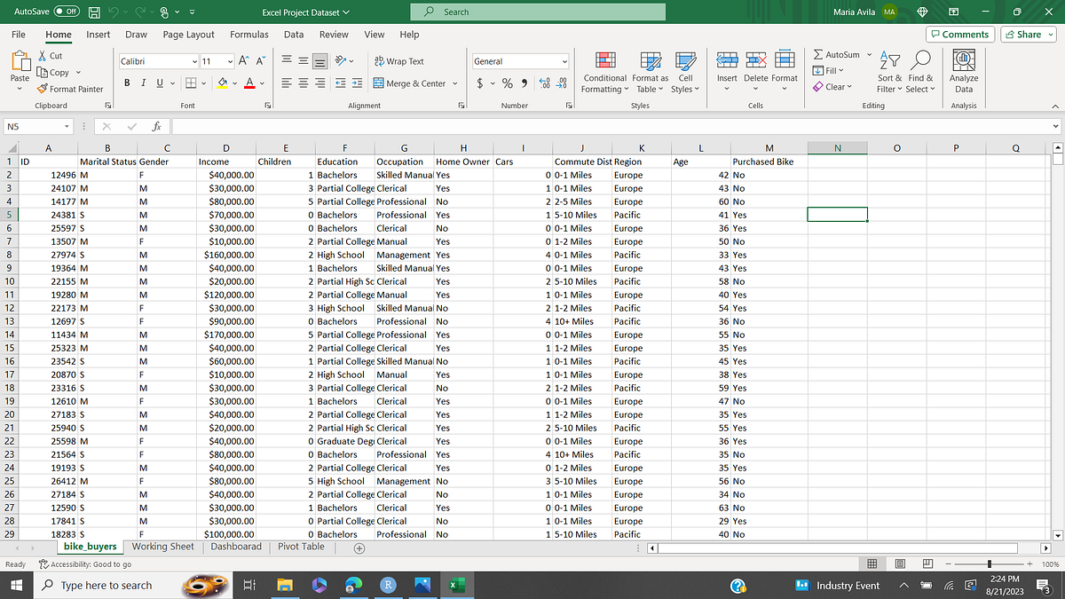Click the orientation text angle icon
This screenshot has height=599, width=1065.
pos(341,61)
